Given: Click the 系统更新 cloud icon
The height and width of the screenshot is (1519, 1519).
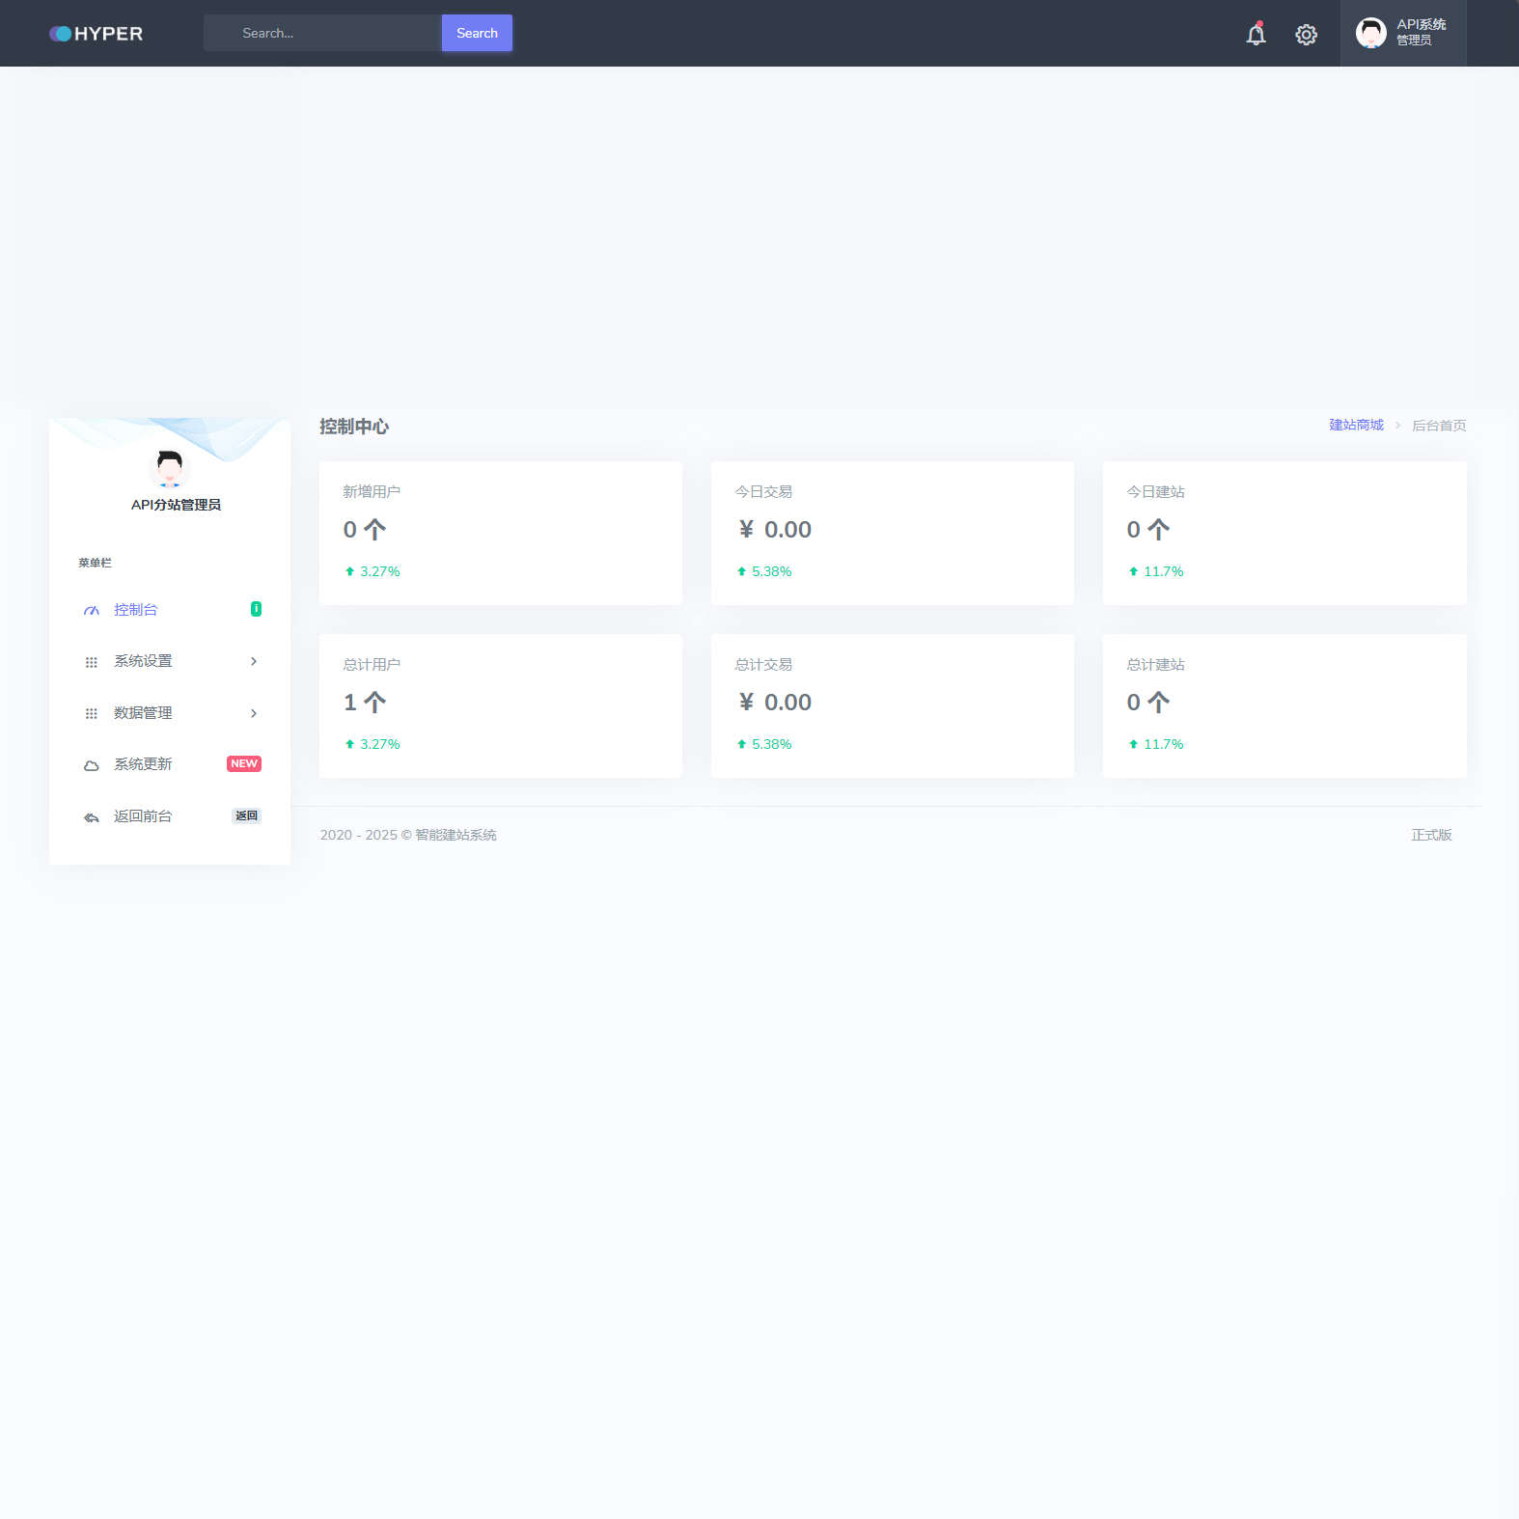Looking at the screenshot, I should 92,765.
